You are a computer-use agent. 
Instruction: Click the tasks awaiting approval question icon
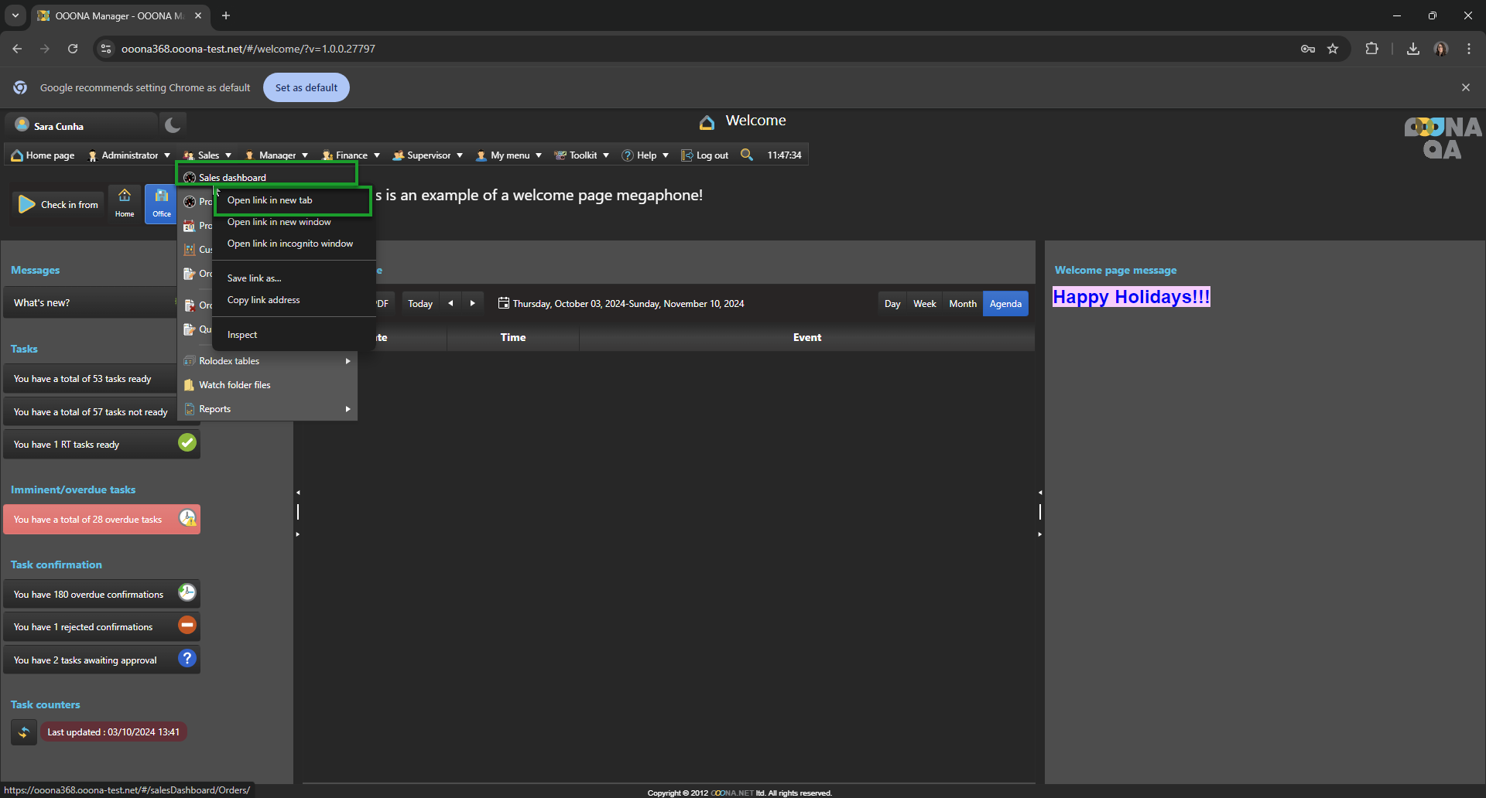click(187, 659)
